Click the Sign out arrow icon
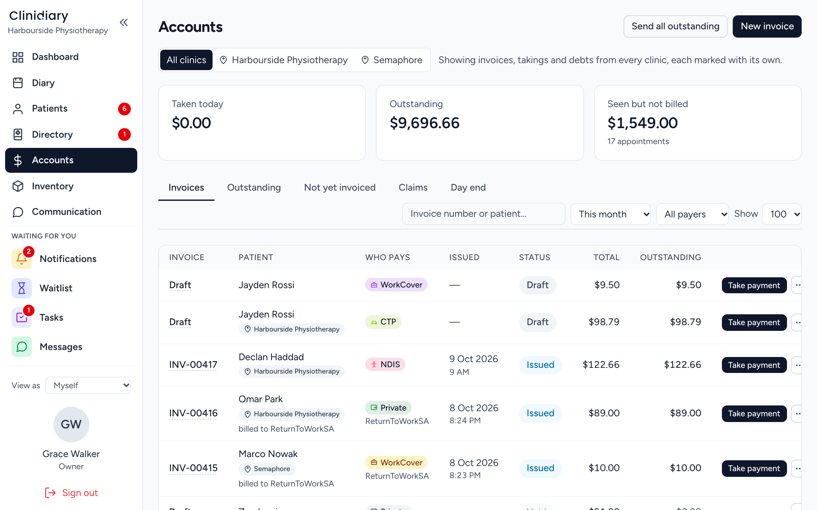The height and width of the screenshot is (510, 817). tap(50, 493)
